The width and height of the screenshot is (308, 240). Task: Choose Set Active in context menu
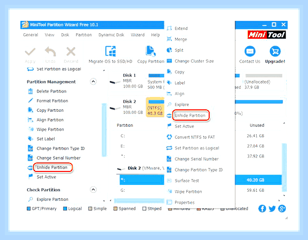[184, 126]
